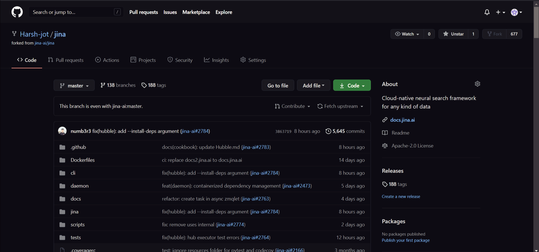Open the plus create-new menu

(500, 12)
